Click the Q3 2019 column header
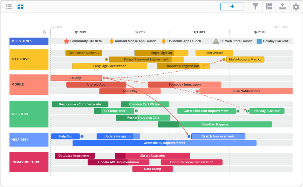Viewport: 303px width, 187px height. click(199, 32)
